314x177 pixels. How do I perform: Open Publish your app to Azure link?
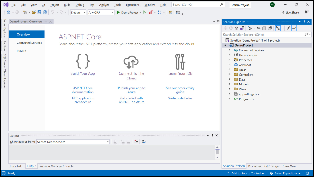pos(131,90)
